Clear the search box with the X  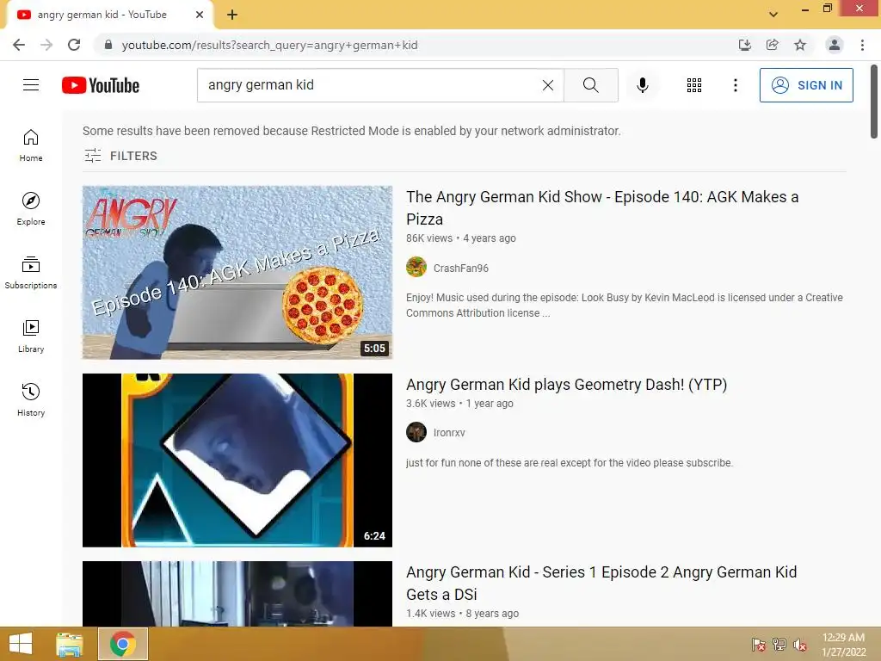(x=548, y=85)
